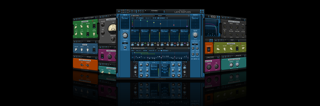Click the main power icon in Late Replies header

coord(119,11)
